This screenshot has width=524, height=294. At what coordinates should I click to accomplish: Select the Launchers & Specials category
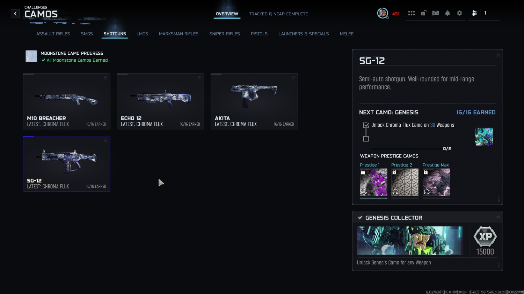[304, 34]
